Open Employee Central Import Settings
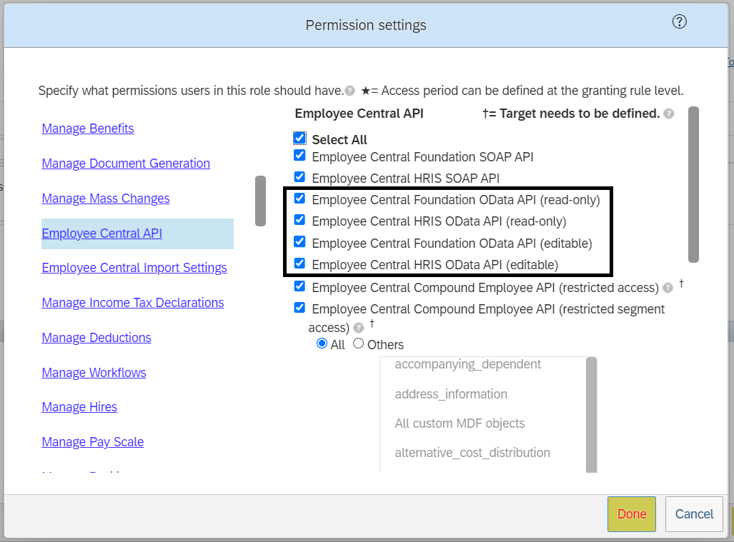The height and width of the screenshot is (542, 734). [x=134, y=268]
